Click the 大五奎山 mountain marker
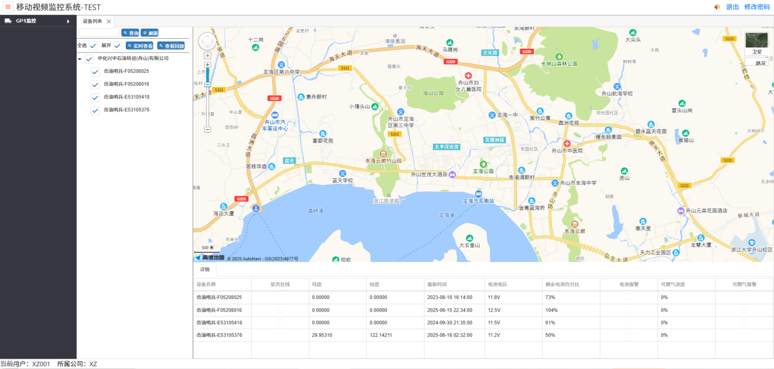774x369 pixels. [469, 238]
